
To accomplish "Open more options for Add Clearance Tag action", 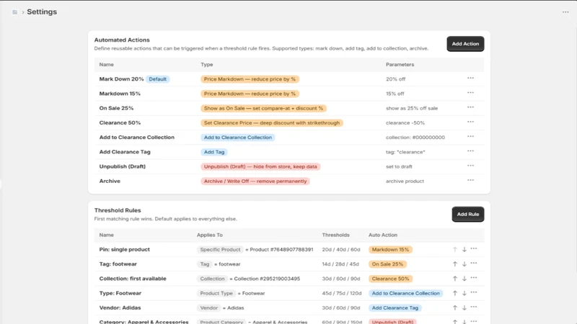I will click(470, 151).
